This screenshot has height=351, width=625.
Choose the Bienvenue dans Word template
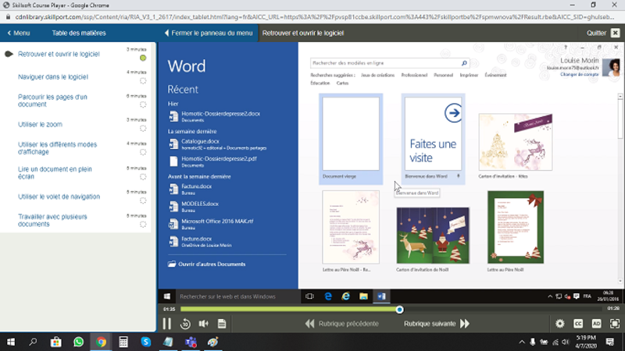tap(433, 139)
